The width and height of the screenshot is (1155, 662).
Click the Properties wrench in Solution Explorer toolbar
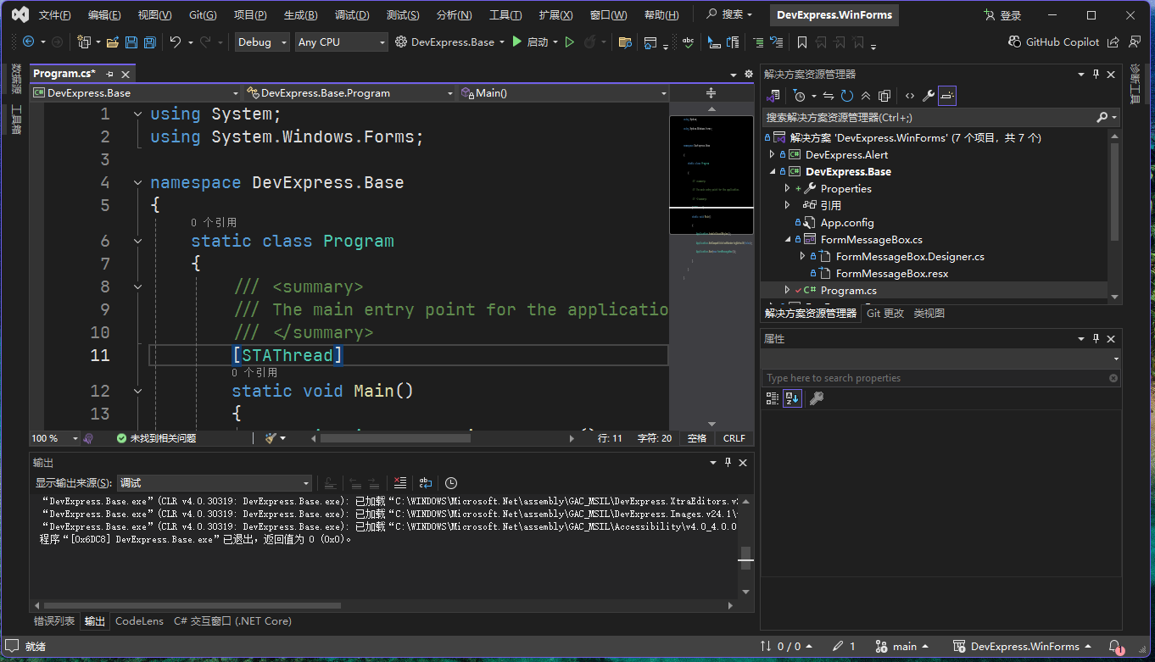coord(929,96)
